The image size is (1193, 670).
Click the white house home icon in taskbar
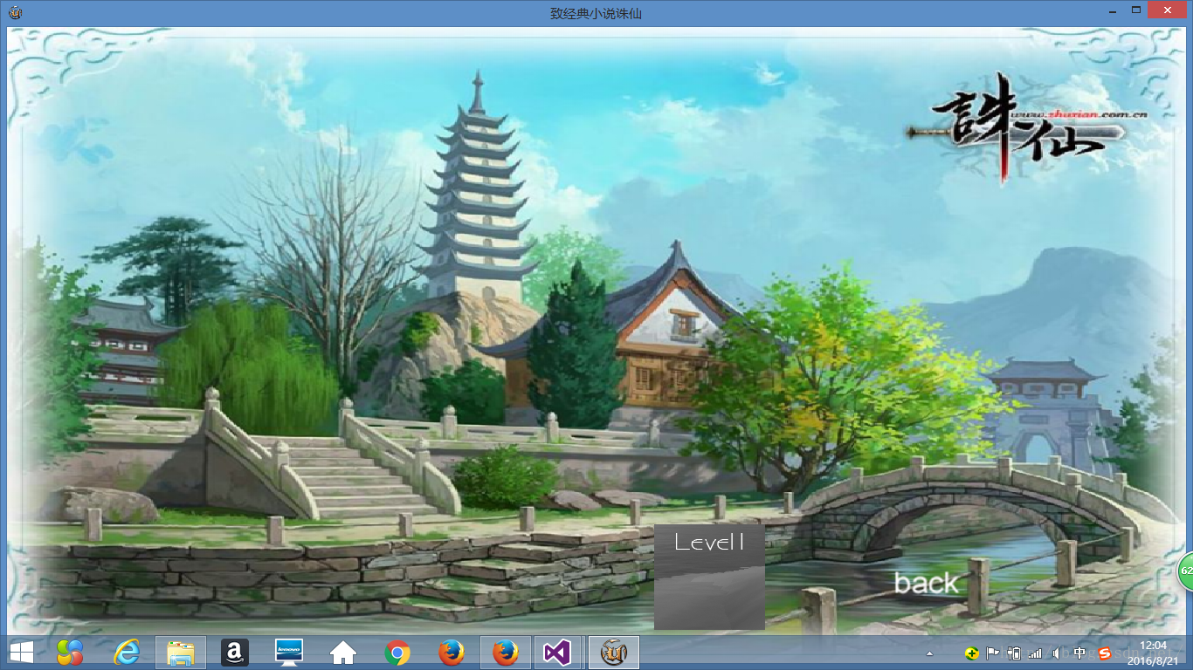point(343,653)
